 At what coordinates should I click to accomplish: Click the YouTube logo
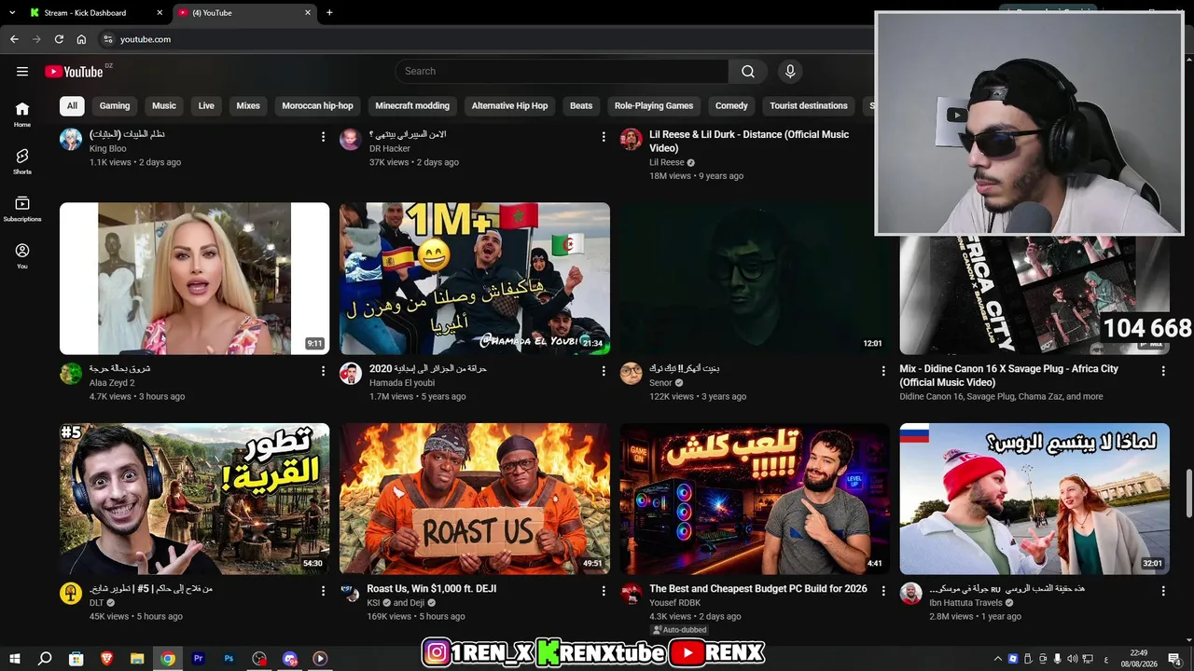click(74, 72)
